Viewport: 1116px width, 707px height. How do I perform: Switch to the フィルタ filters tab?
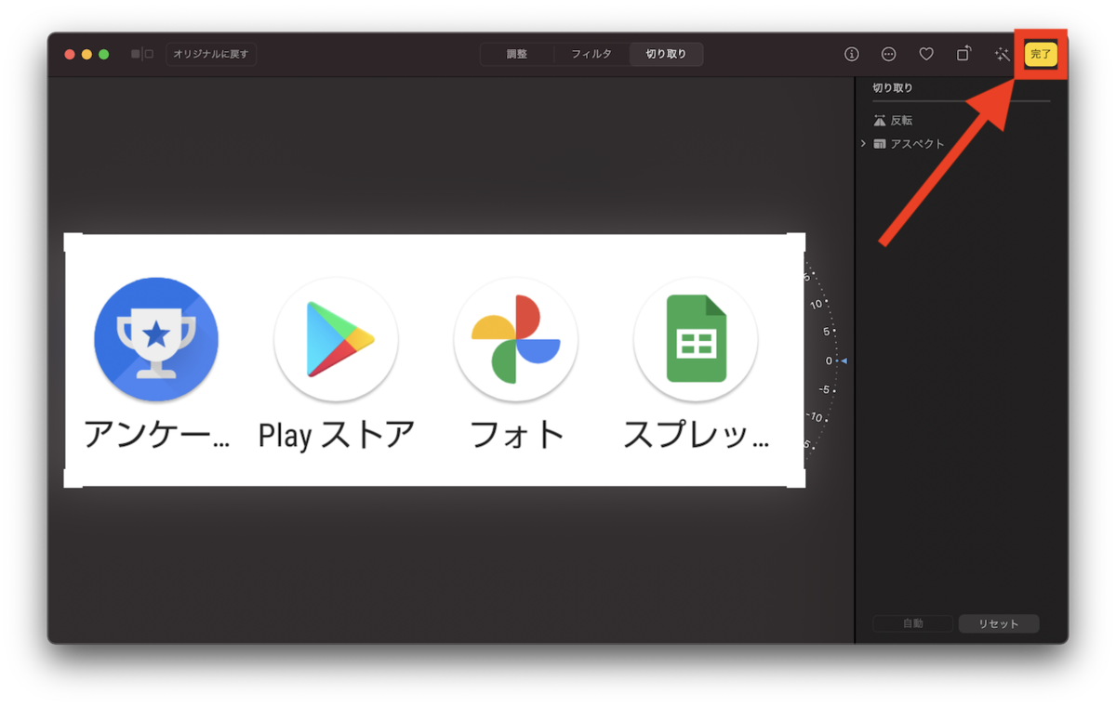tap(591, 55)
